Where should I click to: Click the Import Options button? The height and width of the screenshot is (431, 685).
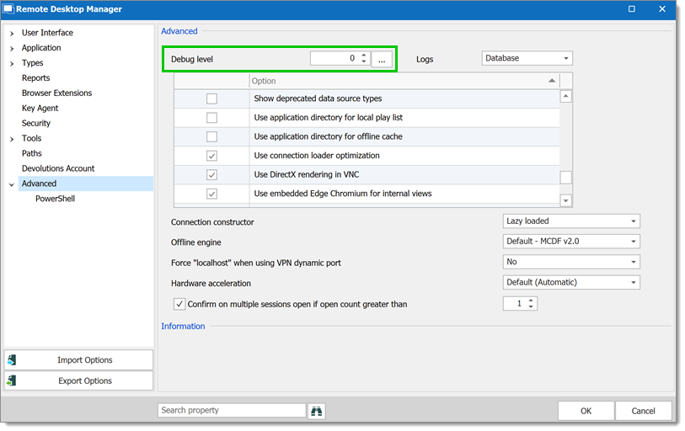pos(78,359)
